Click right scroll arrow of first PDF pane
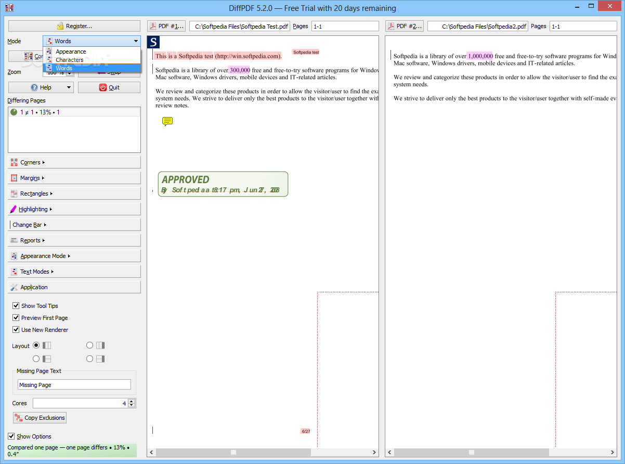The width and height of the screenshot is (625, 464). [x=374, y=453]
